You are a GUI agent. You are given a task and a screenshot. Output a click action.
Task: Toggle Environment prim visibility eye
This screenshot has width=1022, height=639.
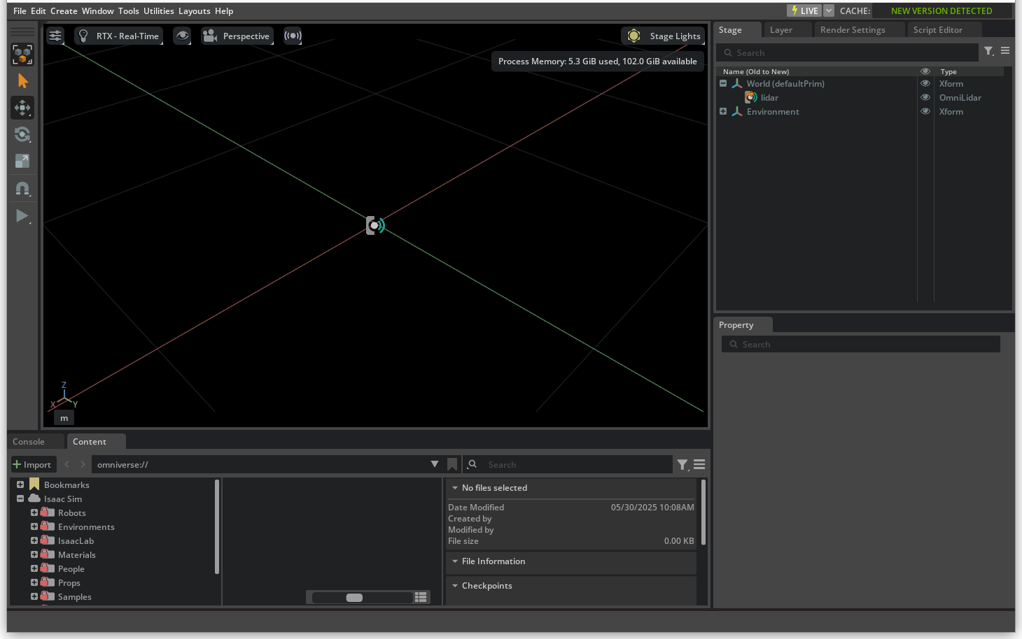925,112
